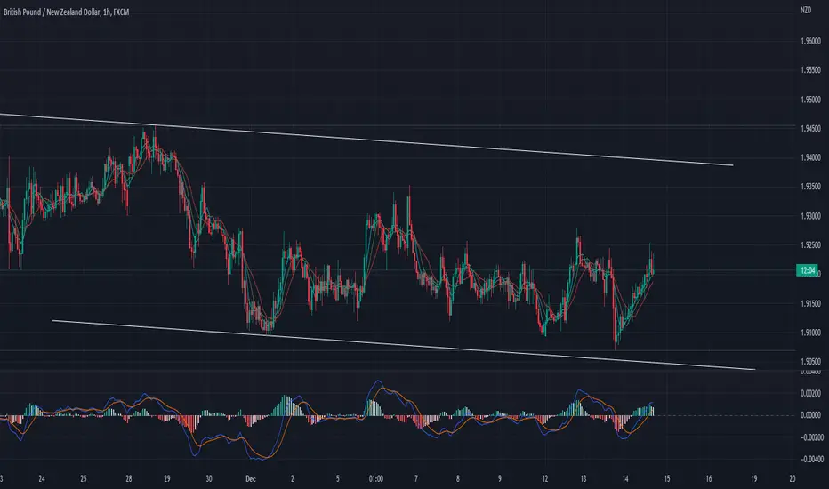Click the 15 date on time axis
829x489 pixels.
pyautogui.click(x=667, y=479)
